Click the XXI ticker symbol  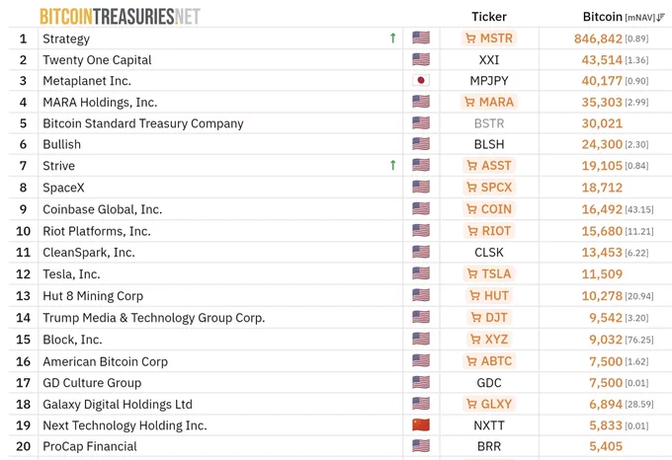coord(489,60)
